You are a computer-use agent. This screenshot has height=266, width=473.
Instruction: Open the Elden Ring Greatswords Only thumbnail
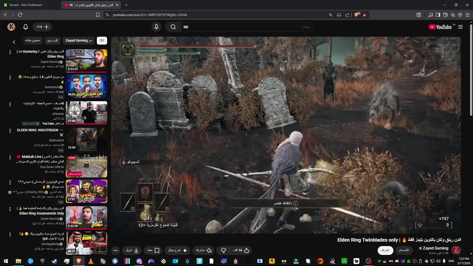[x=86, y=218]
